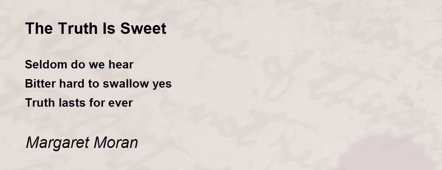Click the line 'Seldom do we hear'
The width and height of the screenshot is (442, 170).
[79, 65]
